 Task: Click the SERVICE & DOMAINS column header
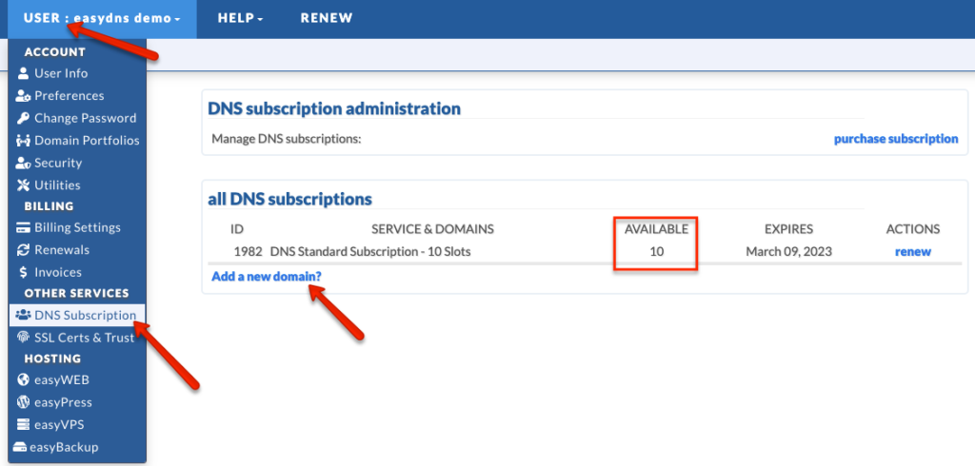433,229
